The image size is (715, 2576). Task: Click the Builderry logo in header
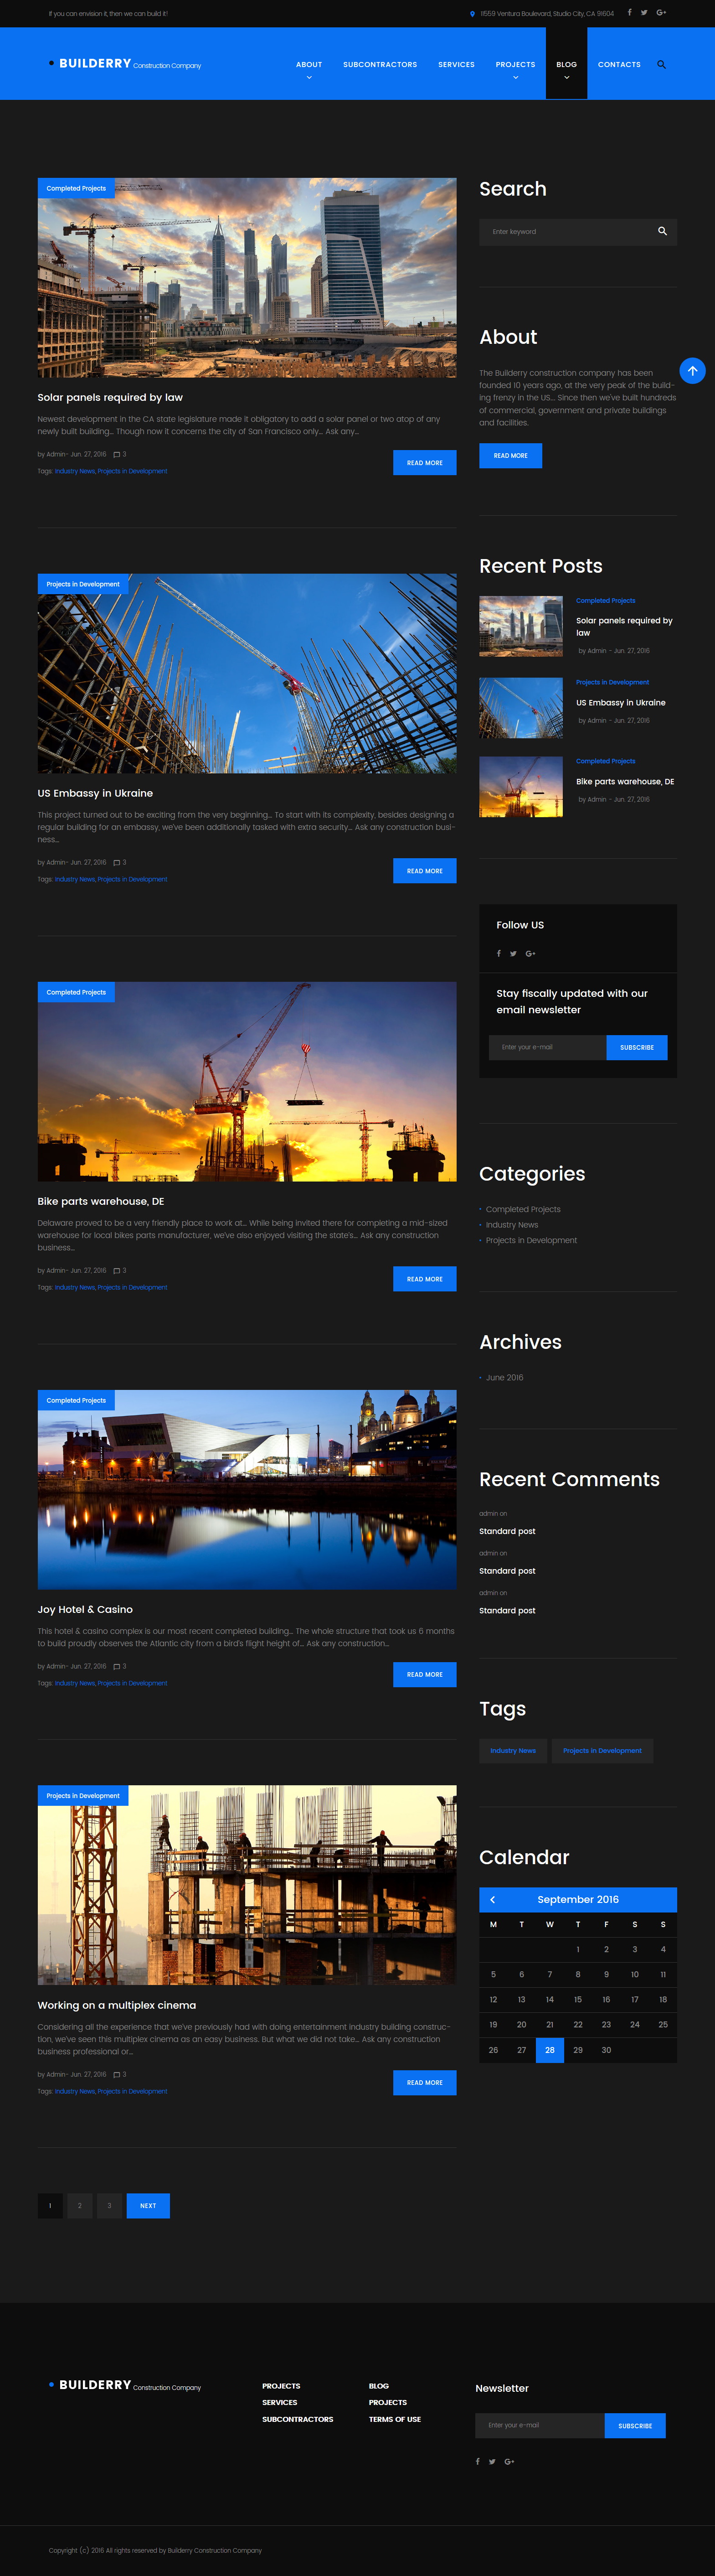click(125, 64)
